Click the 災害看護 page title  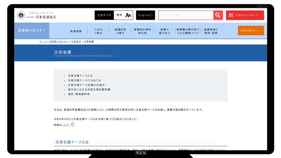[62, 52]
